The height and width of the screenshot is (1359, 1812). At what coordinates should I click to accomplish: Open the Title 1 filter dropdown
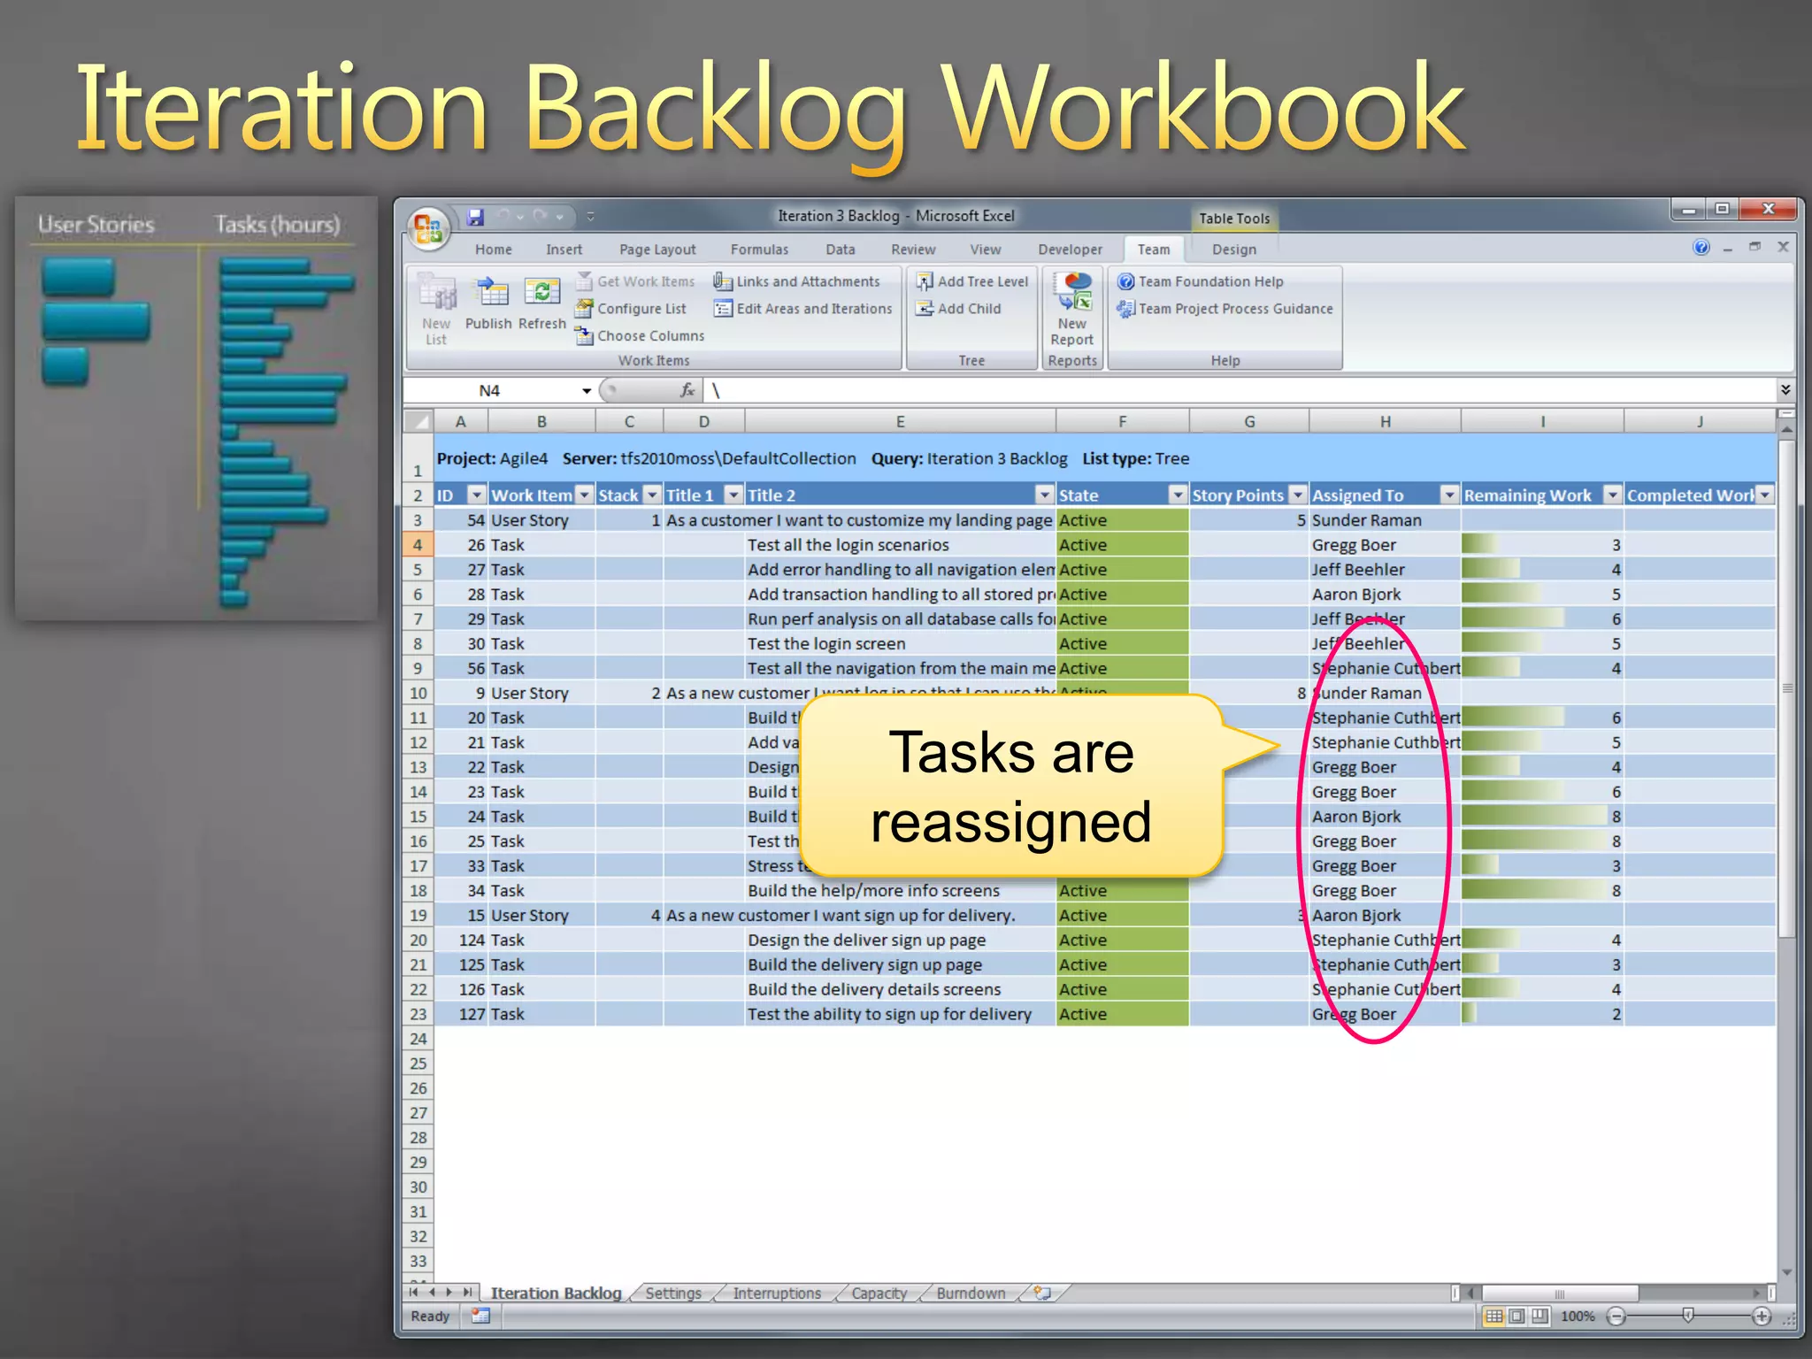pos(733,495)
